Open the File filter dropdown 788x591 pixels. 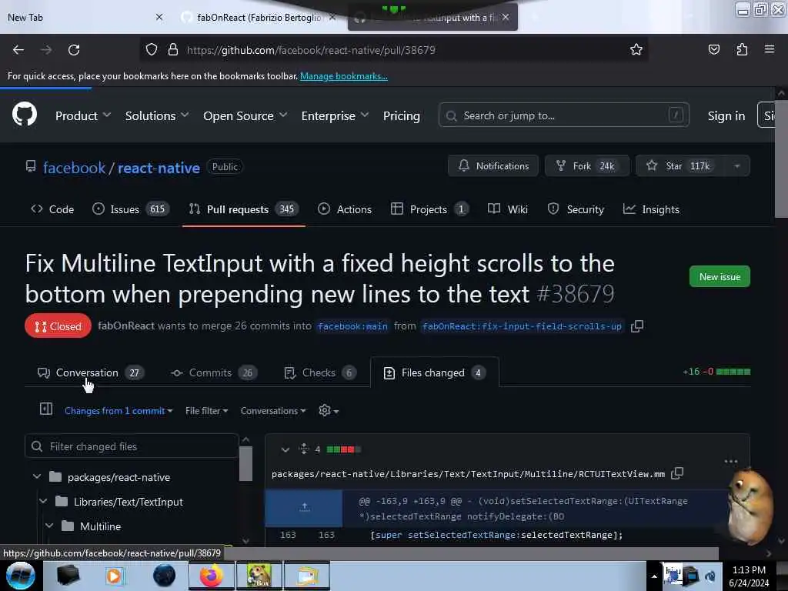206,411
